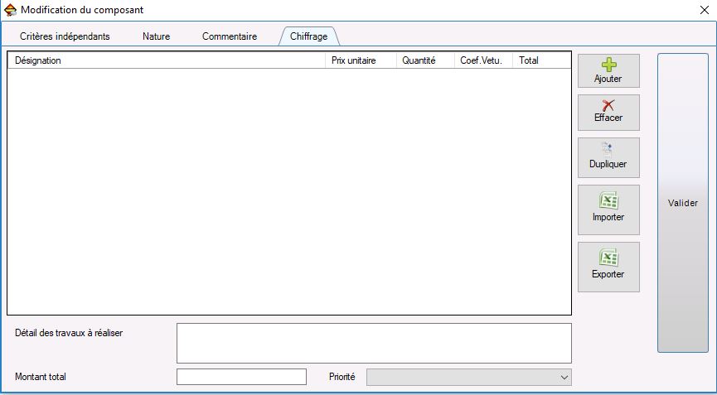Click the Total column header
Image resolution: width=717 pixels, height=395 pixels.
point(541,60)
